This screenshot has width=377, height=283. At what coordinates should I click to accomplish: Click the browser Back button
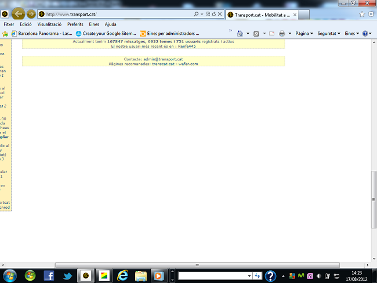[17, 13]
